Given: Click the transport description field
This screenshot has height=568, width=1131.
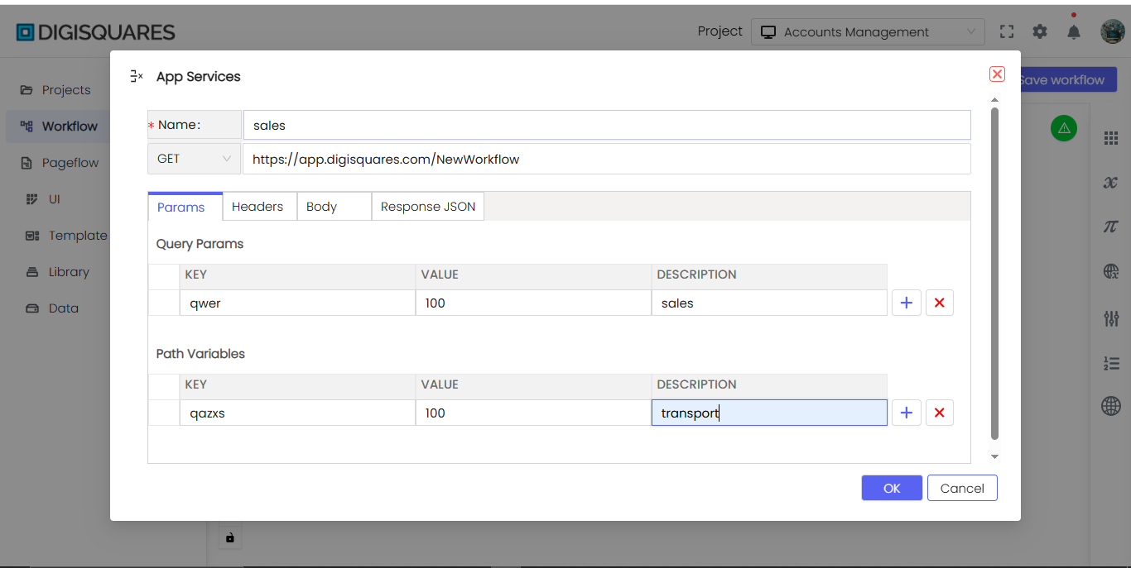Looking at the screenshot, I should 769,413.
